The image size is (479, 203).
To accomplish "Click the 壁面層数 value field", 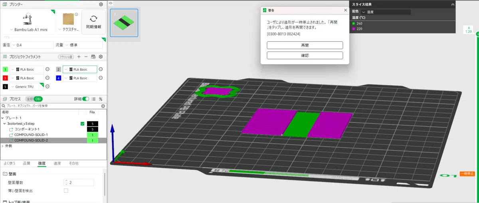I will coord(79,182).
